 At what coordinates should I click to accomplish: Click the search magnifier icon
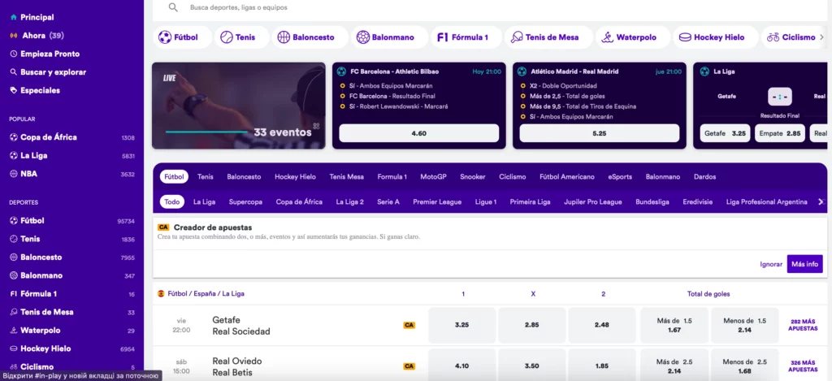pyautogui.click(x=173, y=7)
